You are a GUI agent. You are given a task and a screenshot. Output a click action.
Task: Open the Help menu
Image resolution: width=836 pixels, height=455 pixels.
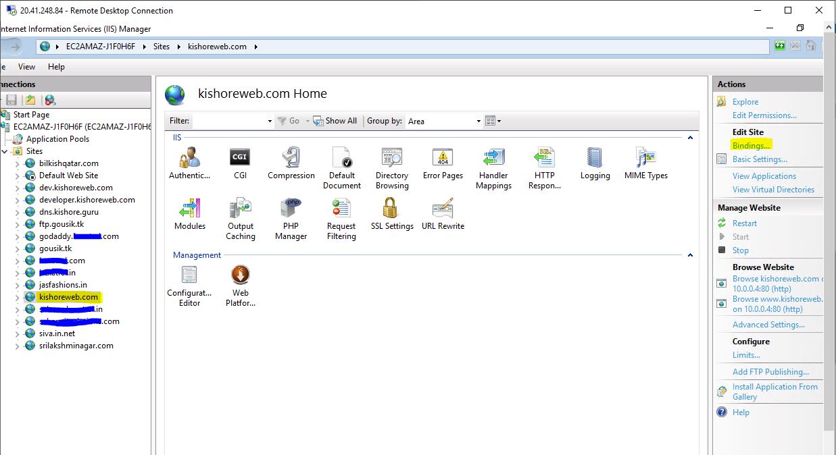56,67
